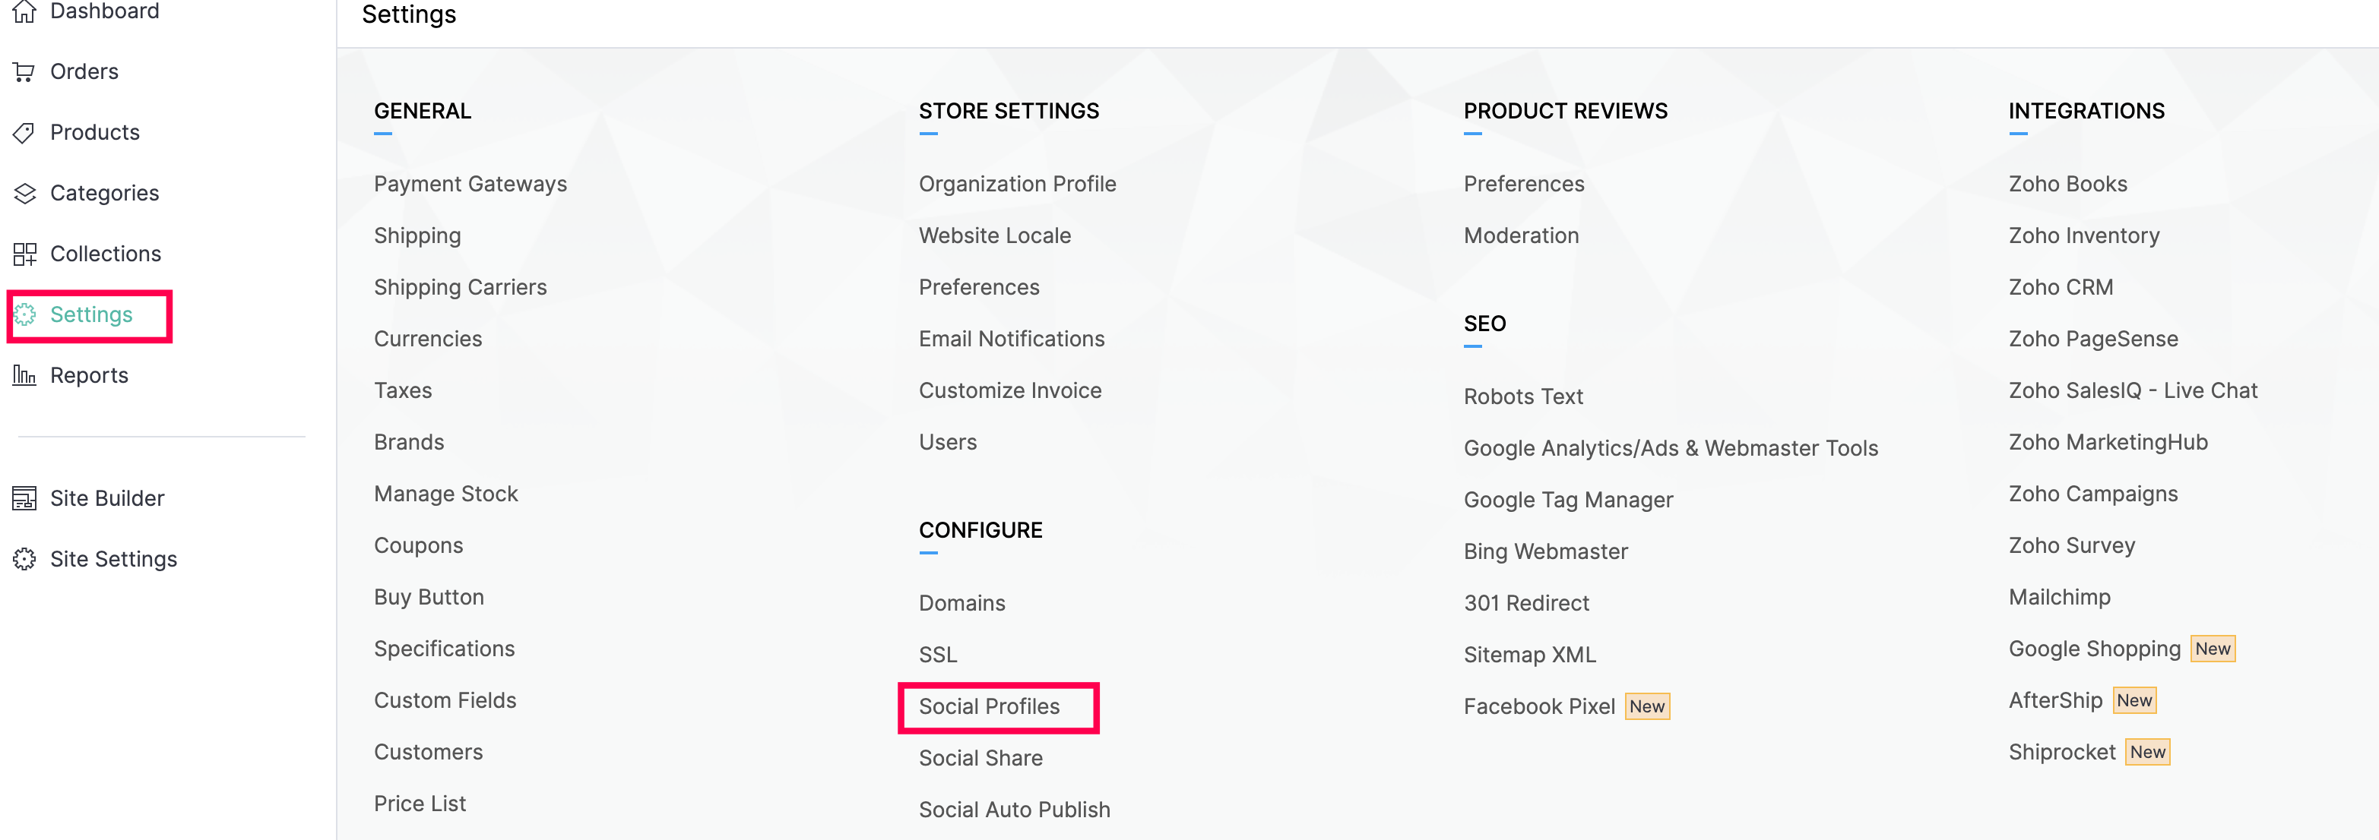Open Organization Profile settings
The image size is (2379, 840).
coord(1017,185)
